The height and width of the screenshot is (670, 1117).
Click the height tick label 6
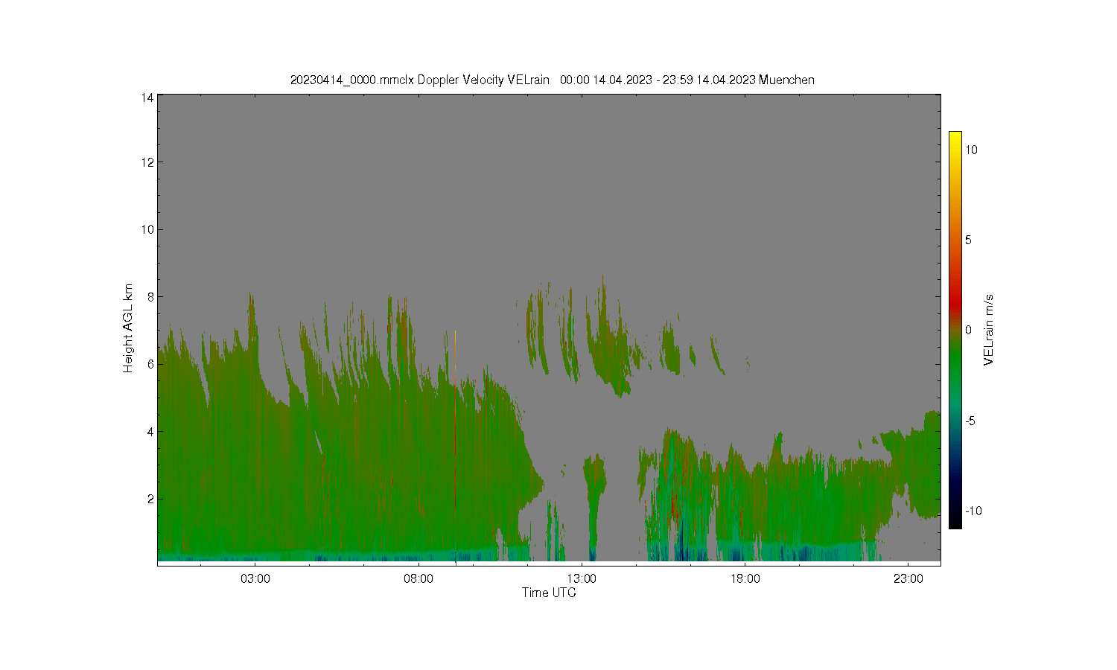click(x=150, y=364)
